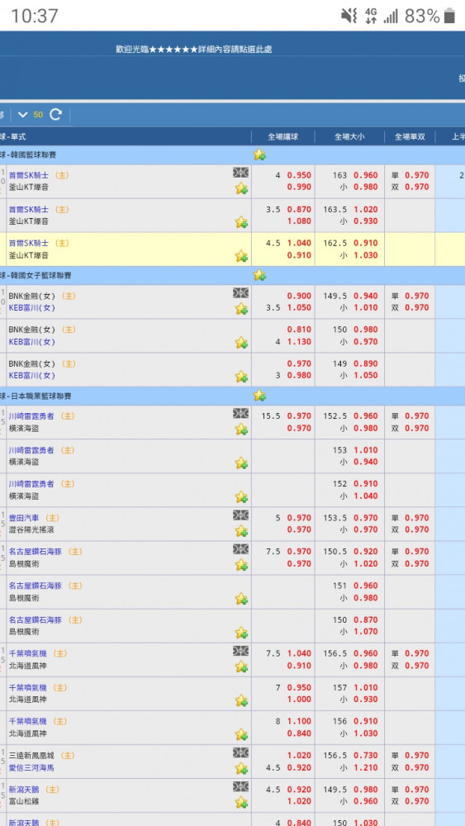Select the 全場讓球 column header

point(283,137)
